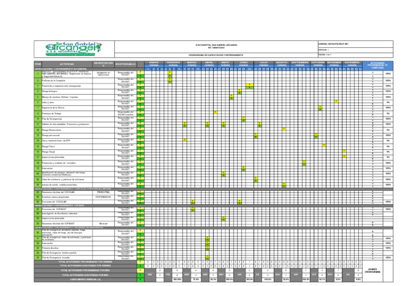Viewport: 404px width, 286px height.
Task: Select 'Reuniones efectivas del COPASST' activity
Action: (67, 224)
